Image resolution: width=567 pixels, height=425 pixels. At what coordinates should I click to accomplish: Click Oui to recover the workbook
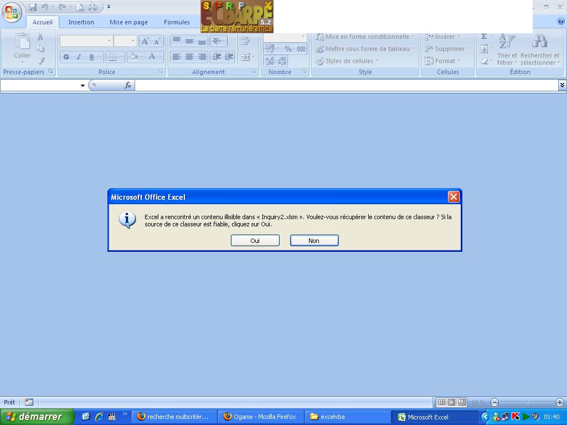coord(255,241)
